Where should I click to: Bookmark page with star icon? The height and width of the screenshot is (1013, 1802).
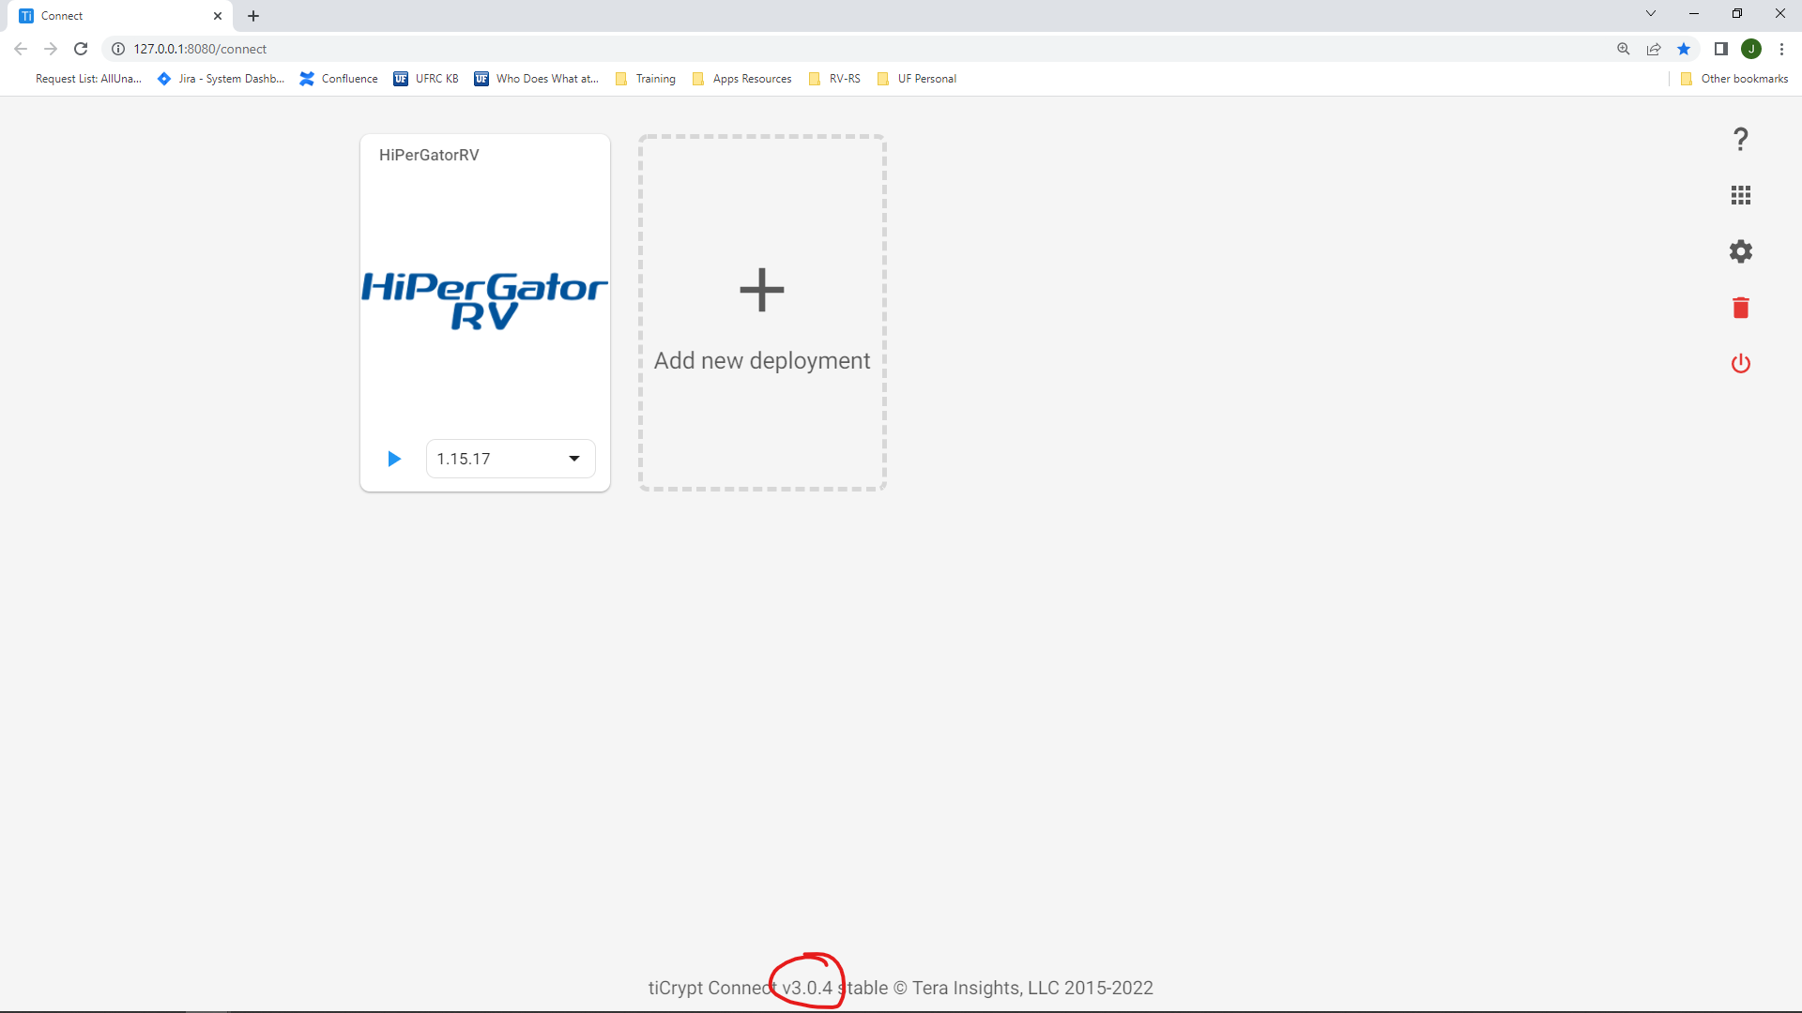point(1684,49)
